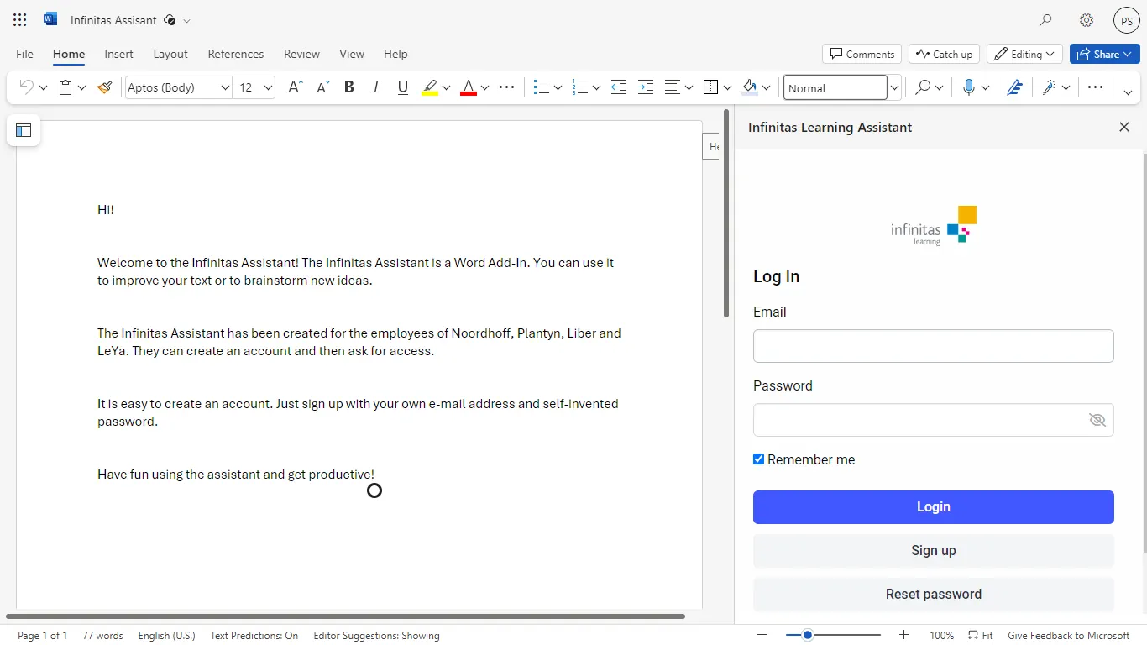Open the Editing mode dropdown

[x=1024, y=54]
